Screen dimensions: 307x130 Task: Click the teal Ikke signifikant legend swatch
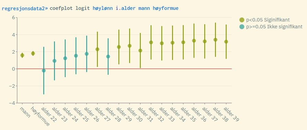click(242, 27)
